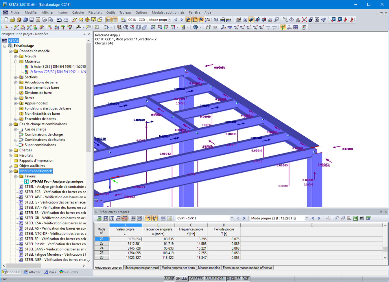This screenshot has height=282, width=389.
Task: Undo the last action
Action: pyautogui.click(x=59, y=20)
